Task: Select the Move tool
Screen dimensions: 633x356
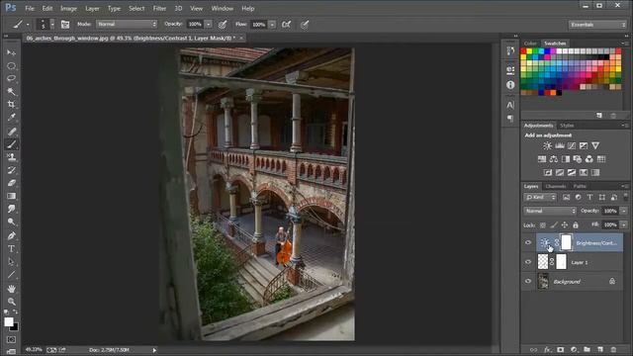Action: 11,52
